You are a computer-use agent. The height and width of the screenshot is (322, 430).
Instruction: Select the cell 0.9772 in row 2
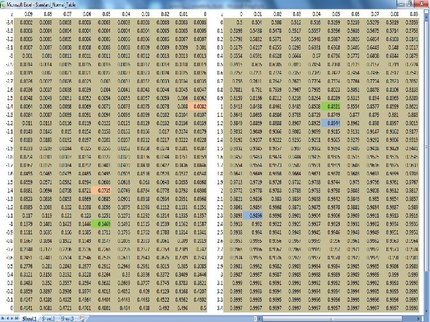(236, 191)
